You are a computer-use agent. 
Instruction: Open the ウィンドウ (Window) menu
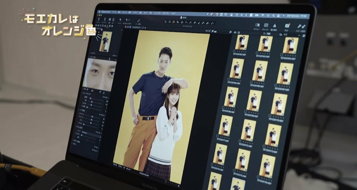point(157,13)
